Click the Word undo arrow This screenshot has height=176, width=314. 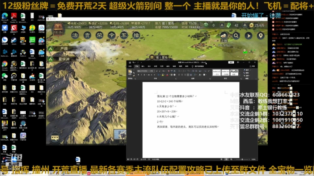coord(133,63)
